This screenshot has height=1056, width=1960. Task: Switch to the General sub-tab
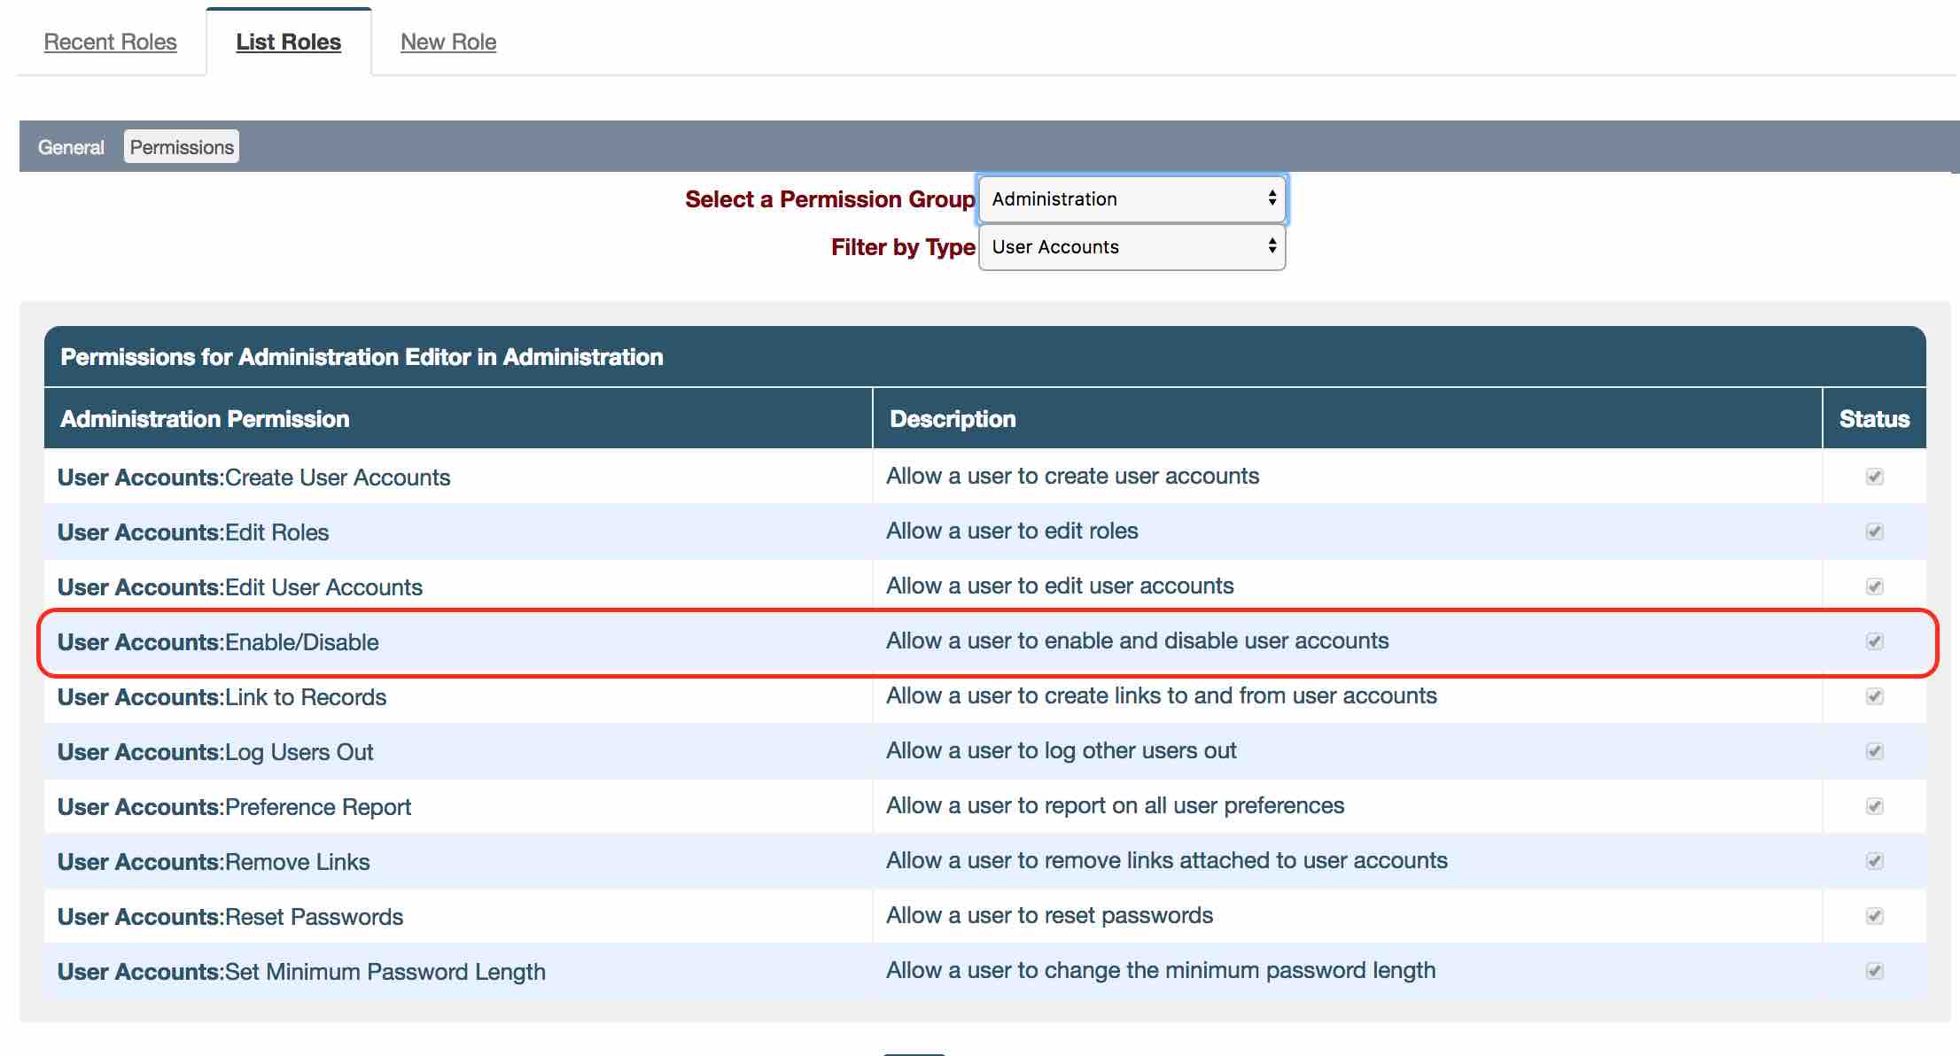[x=71, y=147]
